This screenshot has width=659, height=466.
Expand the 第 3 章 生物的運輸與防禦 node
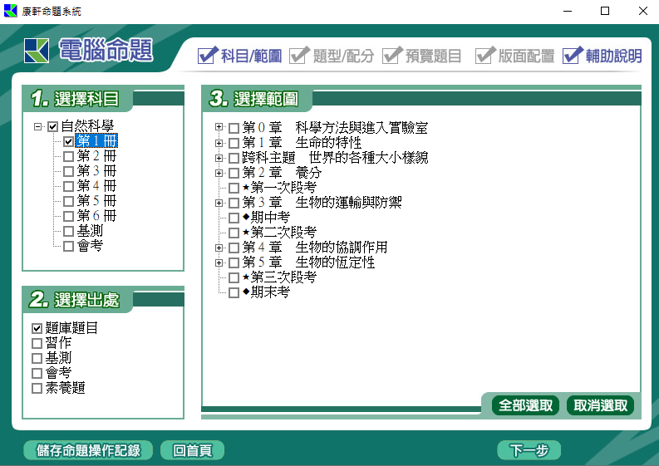[219, 203]
